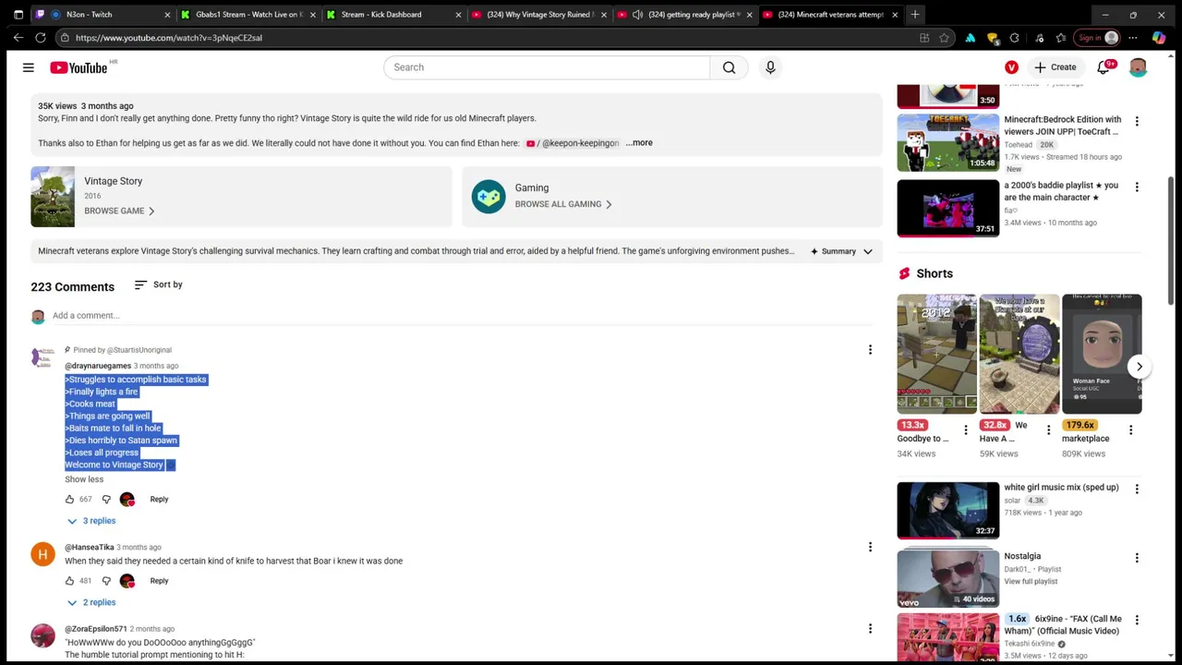Image resolution: width=1182 pixels, height=665 pixels.
Task: Open tab actions menu icon
Action: 18,15
